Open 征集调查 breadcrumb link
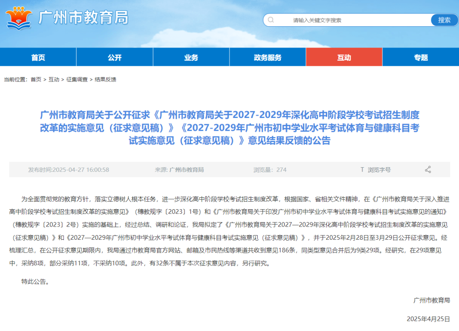Screen dimensions: 459x331 pos(77,79)
